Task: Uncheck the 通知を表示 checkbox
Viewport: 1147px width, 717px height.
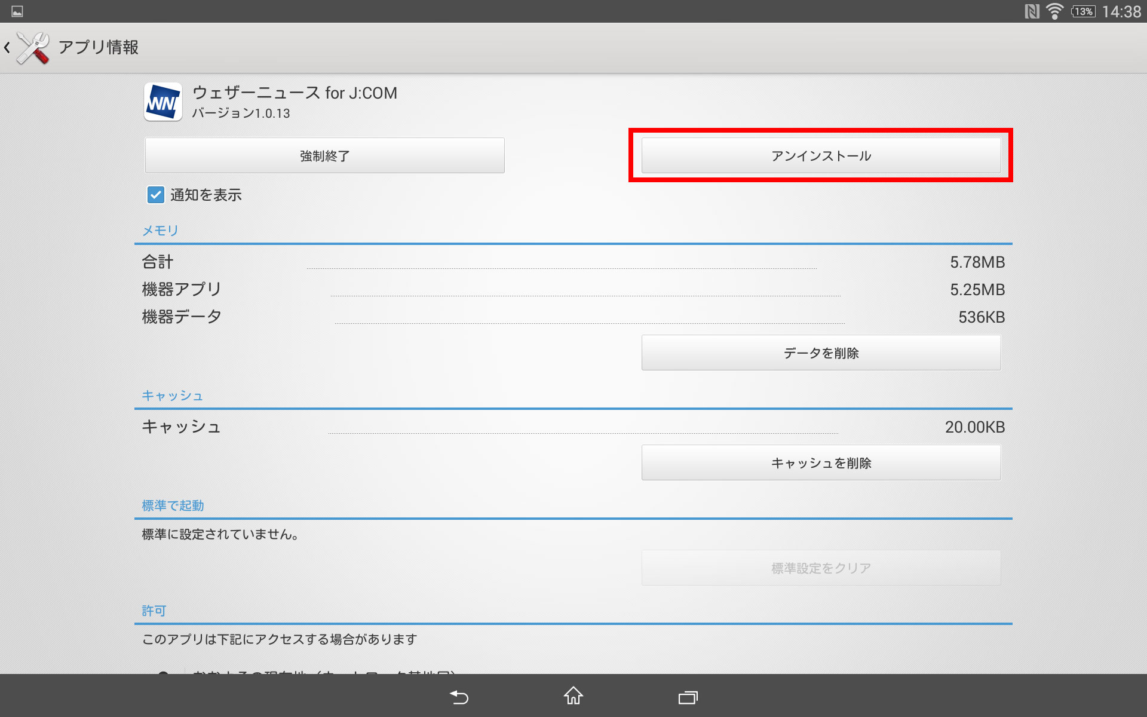Action: click(x=156, y=195)
